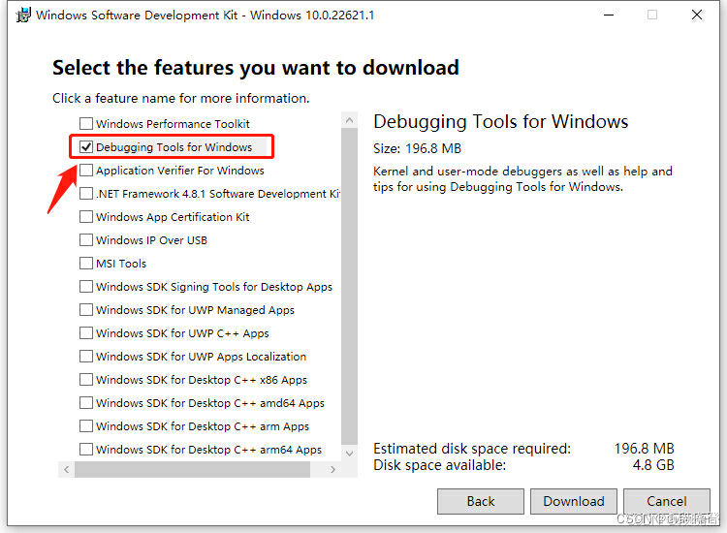Click right arrow of horizontal scrollbar
This screenshot has height=533, width=727.
(332, 469)
